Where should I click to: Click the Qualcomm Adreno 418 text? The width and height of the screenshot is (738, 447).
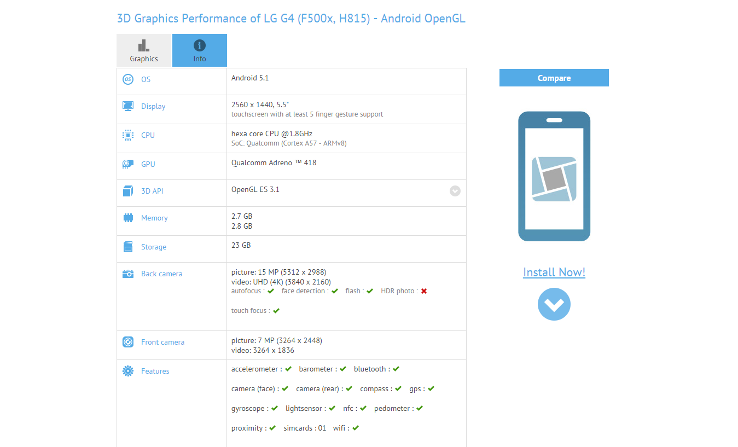pos(274,162)
